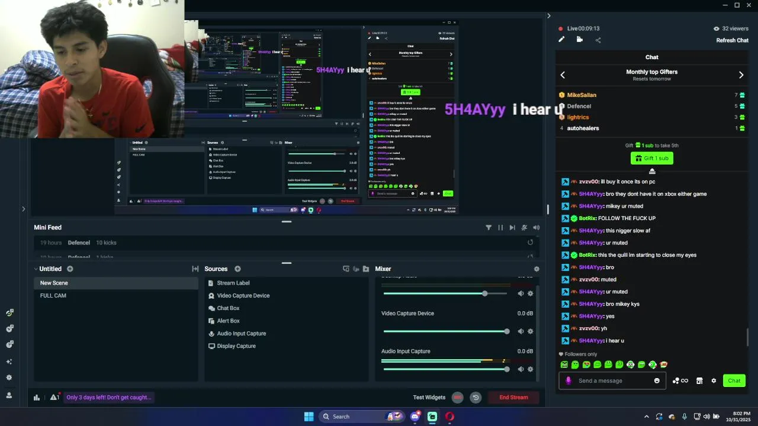Go to next leaderboard with right chevron
The image size is (758, 426).
point(741,75)
